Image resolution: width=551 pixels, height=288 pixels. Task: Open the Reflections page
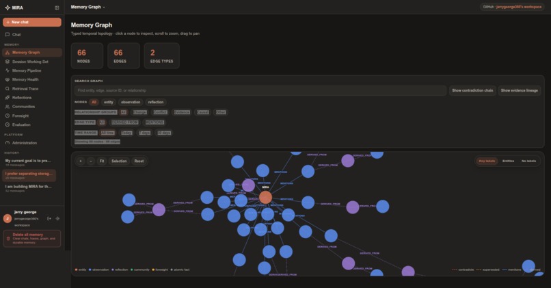coord(32,98)
